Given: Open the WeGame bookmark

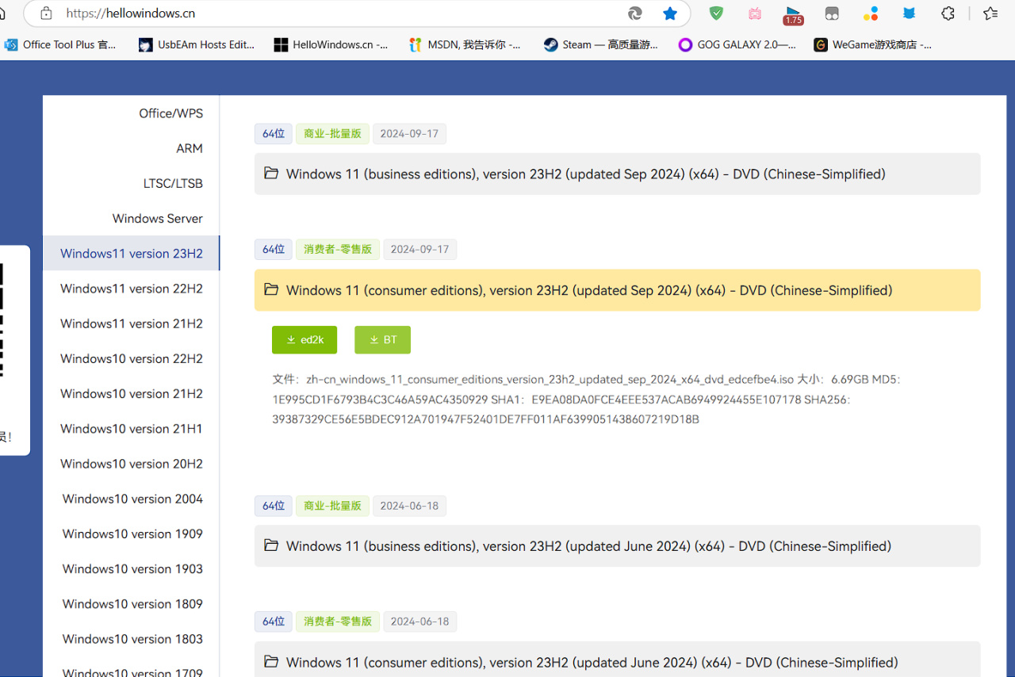Looking at the screenshot, I should point(873,44).
